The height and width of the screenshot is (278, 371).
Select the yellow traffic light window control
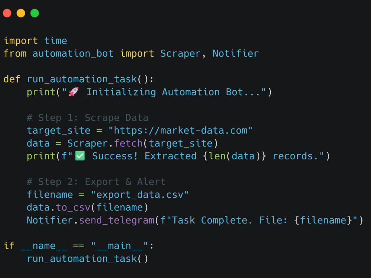[20, 13]
